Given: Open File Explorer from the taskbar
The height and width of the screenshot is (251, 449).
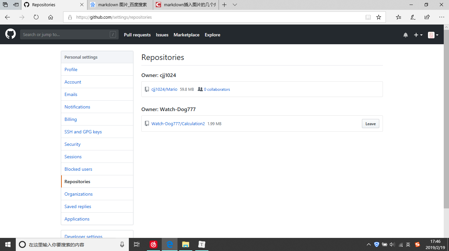Looking at the screenshot, I should [x=185, y=244].
